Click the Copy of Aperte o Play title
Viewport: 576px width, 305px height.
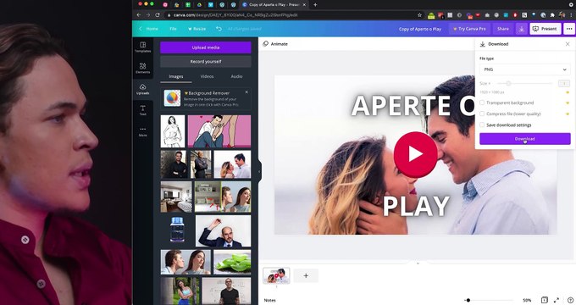pos(420,29)
